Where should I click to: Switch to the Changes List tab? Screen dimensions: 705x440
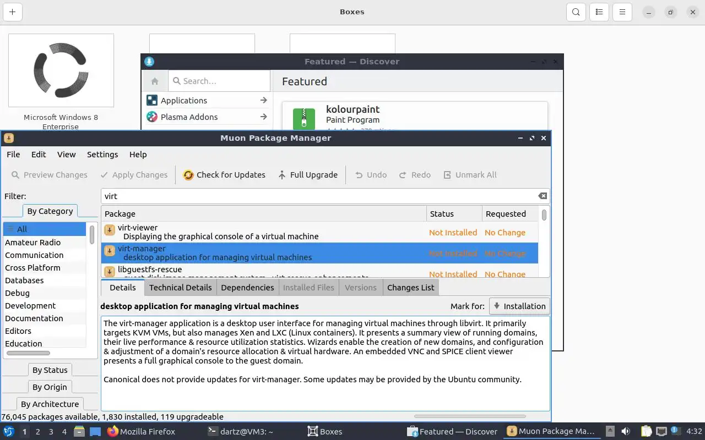(410, 288)
